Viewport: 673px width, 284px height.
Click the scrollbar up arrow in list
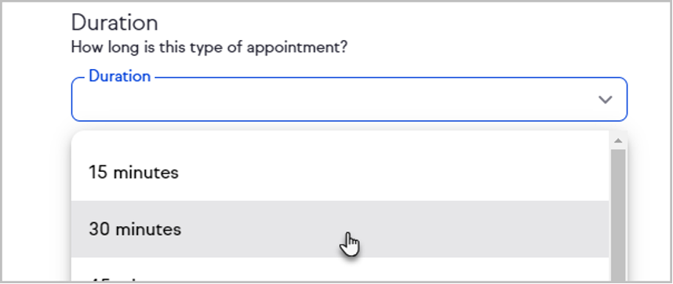(618, 140)
